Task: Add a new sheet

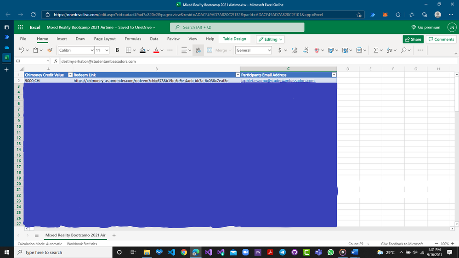Action: pos(114,235)
